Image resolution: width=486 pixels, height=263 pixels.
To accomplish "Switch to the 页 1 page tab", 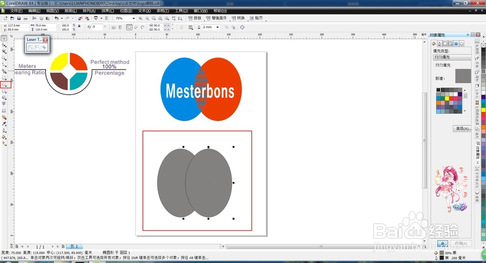I will [x=74, y=247].
